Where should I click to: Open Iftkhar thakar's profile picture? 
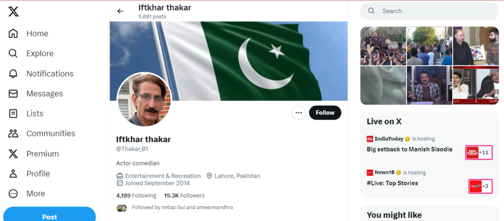pos(144,99)
